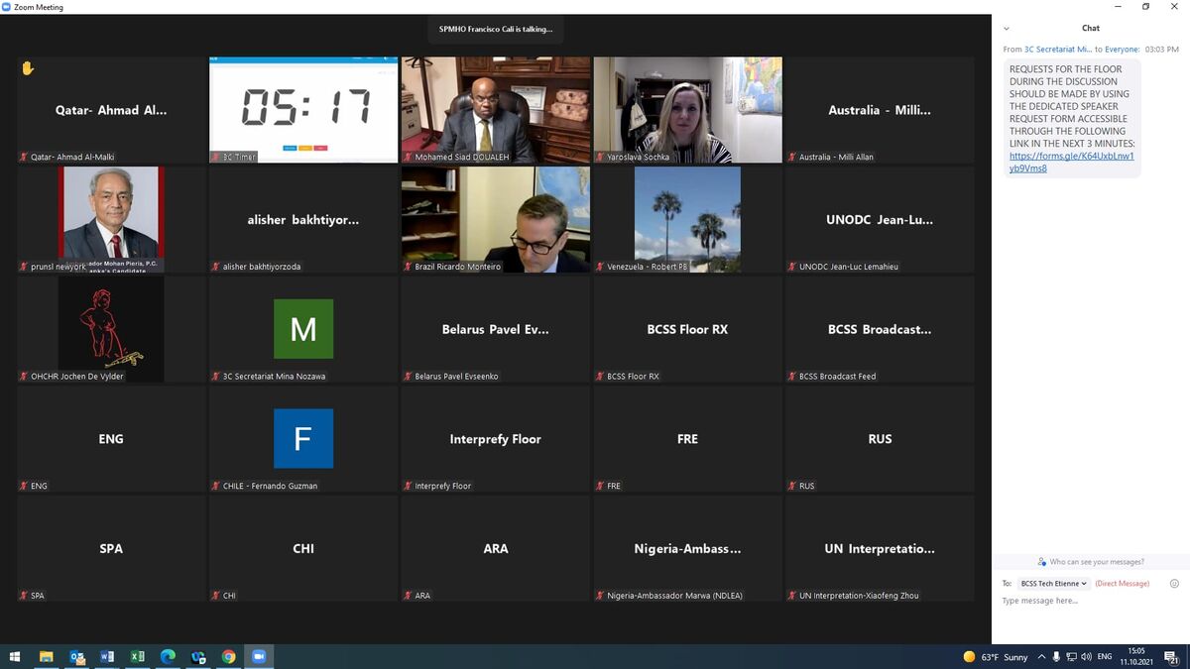This screenshot has height=669, width=1190.
Task: Click the raised hand icon
Action: pyautogui.click(x=28, y=68)
